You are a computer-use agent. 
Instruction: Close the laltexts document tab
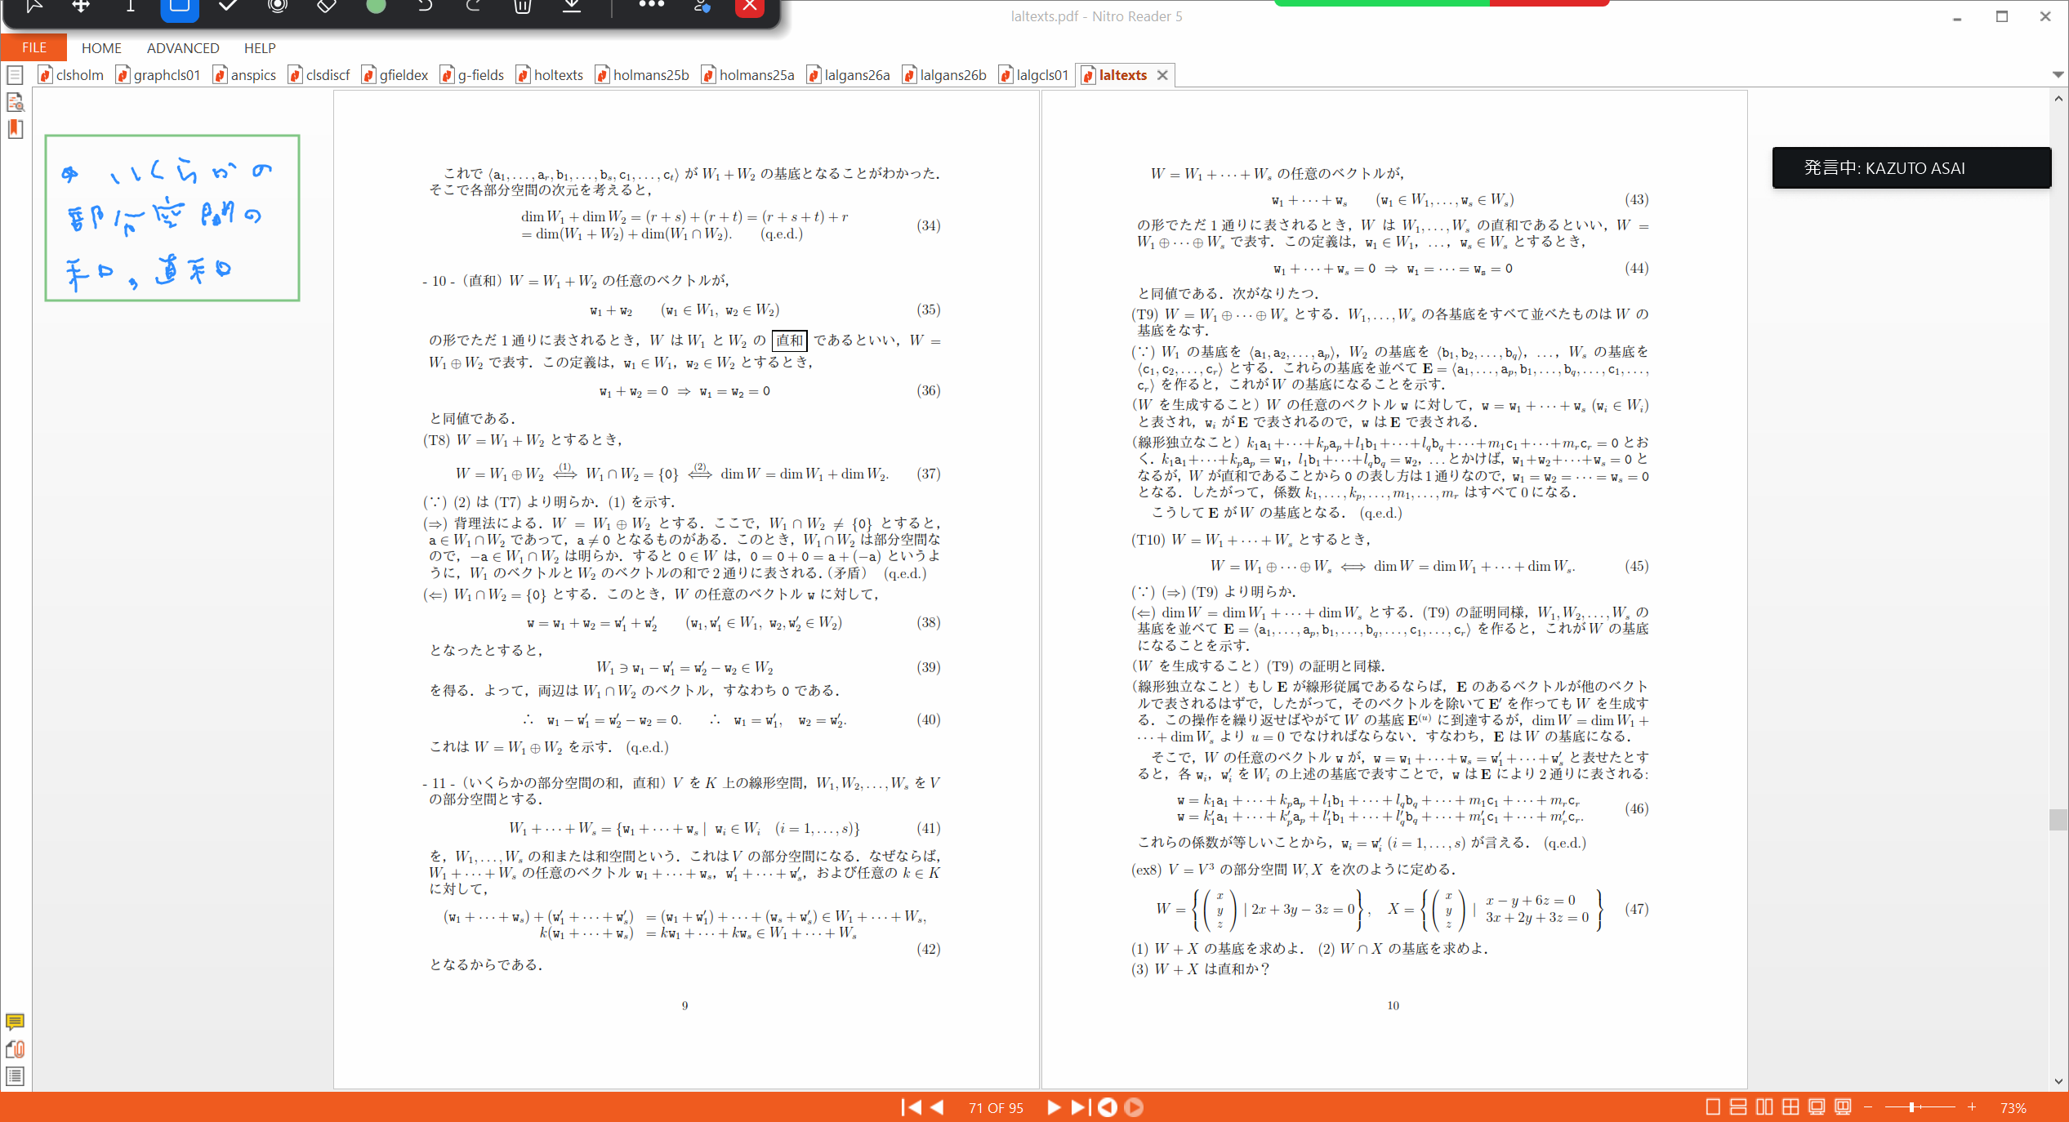[1162, 75]
